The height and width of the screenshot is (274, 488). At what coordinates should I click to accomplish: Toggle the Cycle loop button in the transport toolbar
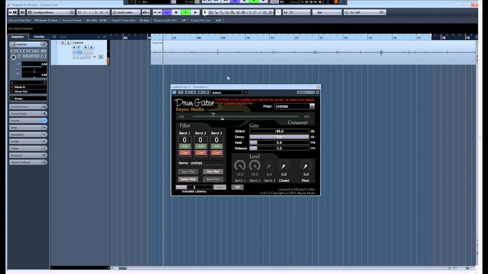[167, 12]
